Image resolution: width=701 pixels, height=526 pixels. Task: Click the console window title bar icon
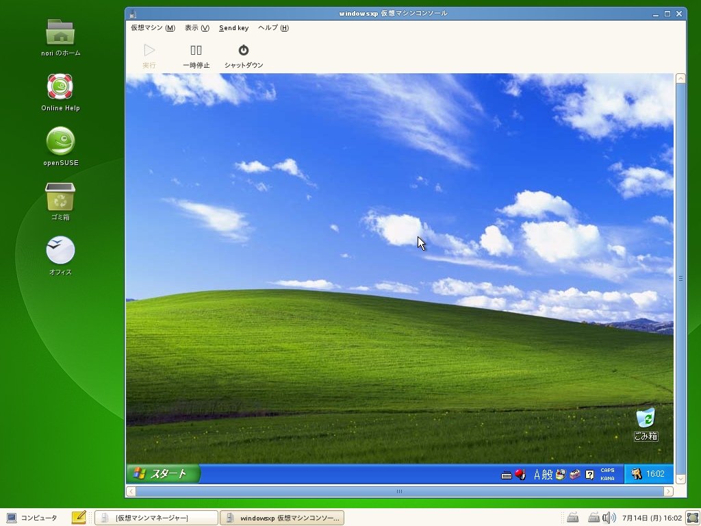tap(132, 14)
